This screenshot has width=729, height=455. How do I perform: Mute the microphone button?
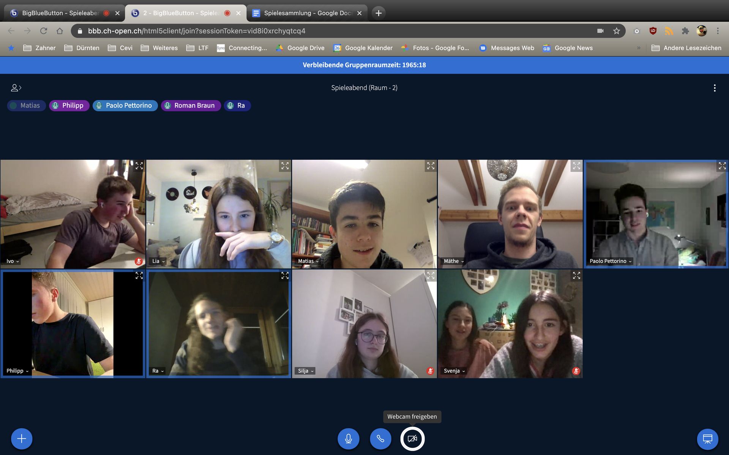pos(348,439)
